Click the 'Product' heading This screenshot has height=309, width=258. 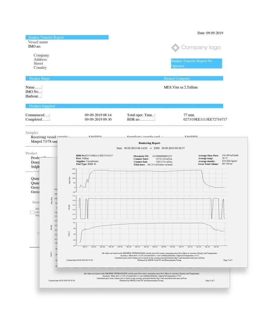(31, 153)
